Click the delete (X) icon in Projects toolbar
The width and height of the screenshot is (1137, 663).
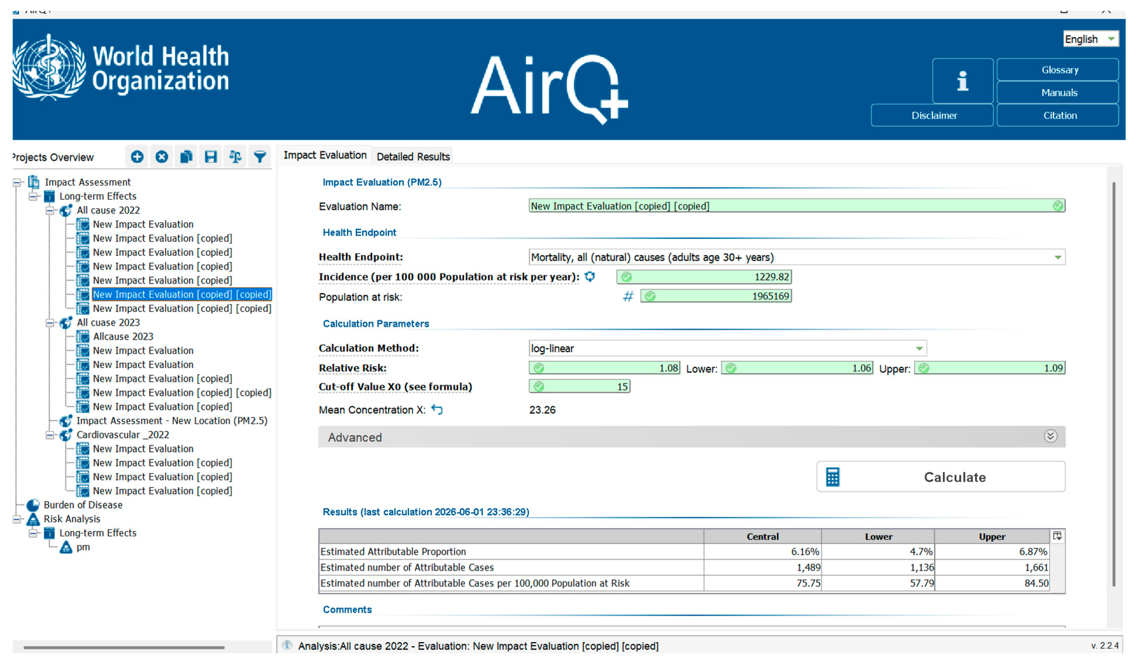[x=162, y=157]
